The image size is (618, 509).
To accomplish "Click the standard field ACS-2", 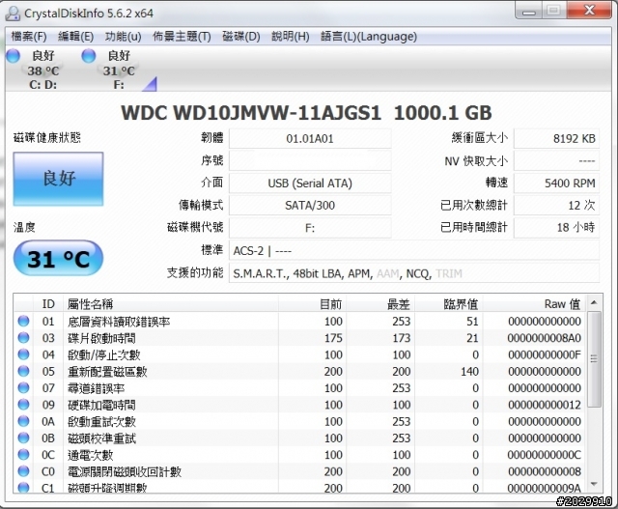I will [414, 251].
